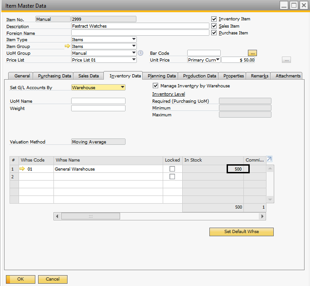Disable Manage Inventory by Warehouse
Image resolution: width=310 pixels, height=286 pixels.
click(x=156, y=86)
